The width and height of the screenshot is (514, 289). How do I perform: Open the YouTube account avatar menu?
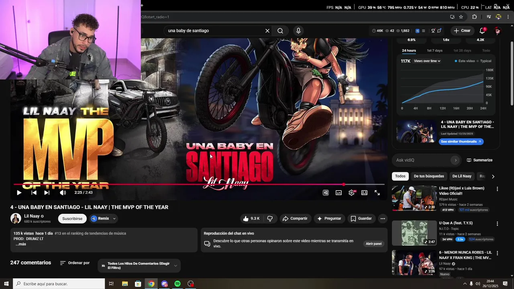point(498,31)
